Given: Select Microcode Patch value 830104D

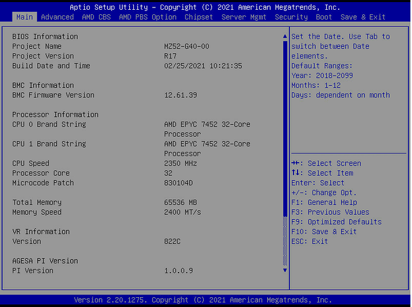Looking at the screenshot, I should click(179, 183).
